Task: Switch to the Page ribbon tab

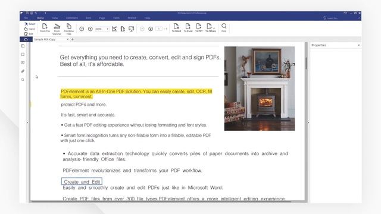Action: tap(102, 18)
